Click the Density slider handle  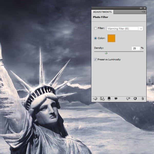point(106,53)
